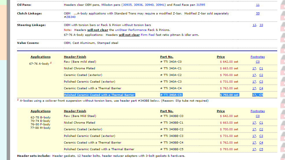Click part number '# TTi 340A-C4'
285x160 pixels.
(171, 88)
